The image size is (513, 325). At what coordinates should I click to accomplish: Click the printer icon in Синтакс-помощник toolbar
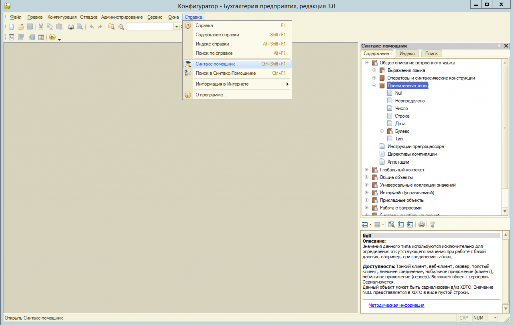point(421,225)
